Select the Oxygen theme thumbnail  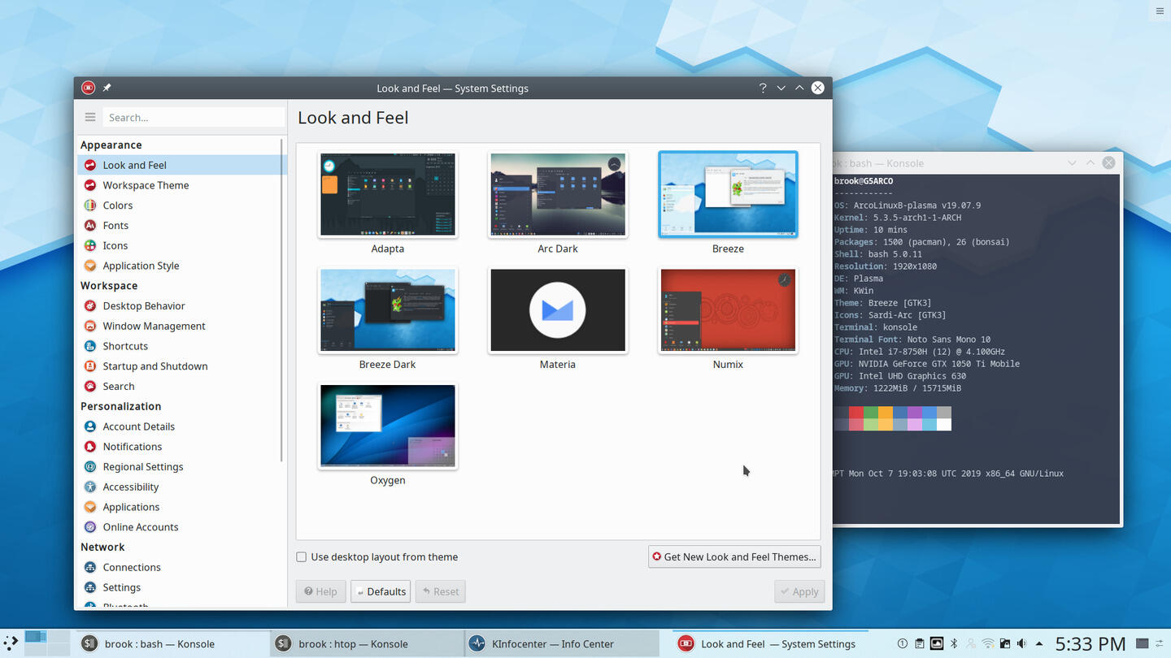tap(387, 426)
